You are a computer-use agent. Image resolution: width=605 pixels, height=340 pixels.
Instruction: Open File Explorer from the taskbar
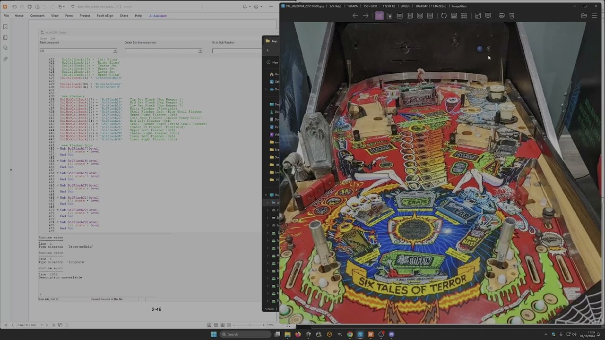click(287, 334)
